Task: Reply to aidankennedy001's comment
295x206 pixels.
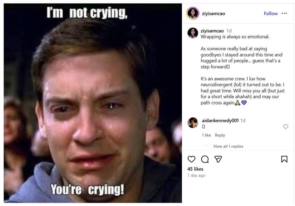Action: (220, 135)
